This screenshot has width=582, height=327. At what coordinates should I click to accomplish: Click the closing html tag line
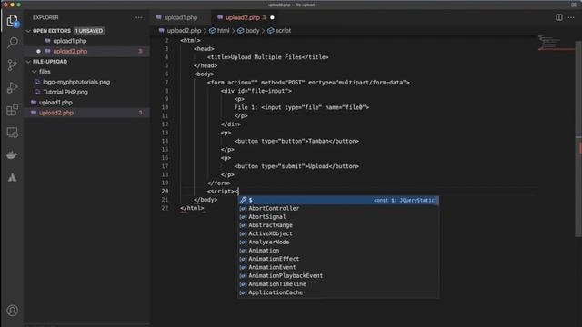[x=192, y=208]
